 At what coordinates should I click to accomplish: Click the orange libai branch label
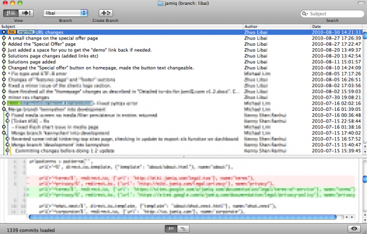click(x=12, y=32)
